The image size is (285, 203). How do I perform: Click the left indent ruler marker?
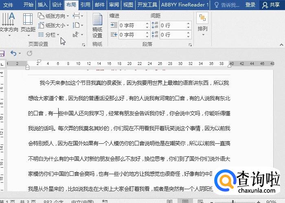(x=27, y=67)
